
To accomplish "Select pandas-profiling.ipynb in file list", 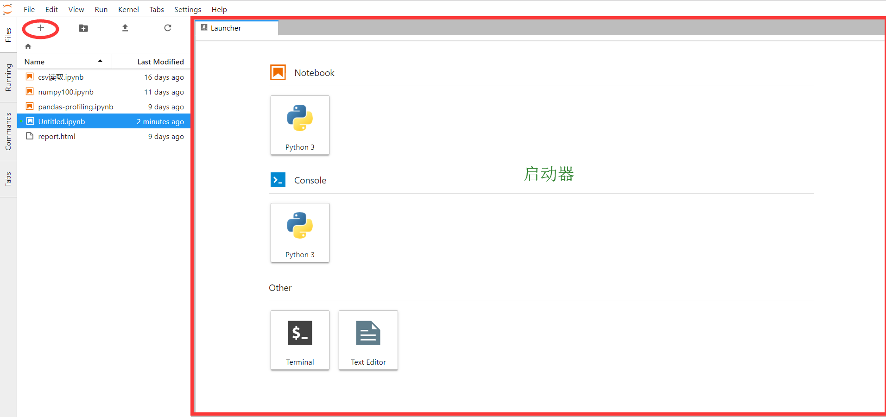I will pos(104,107).
